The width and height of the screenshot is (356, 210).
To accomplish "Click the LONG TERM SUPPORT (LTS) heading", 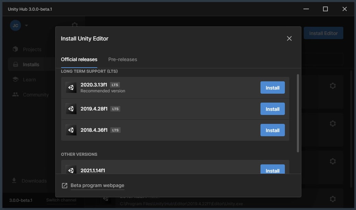I will (x=89, y=71).
